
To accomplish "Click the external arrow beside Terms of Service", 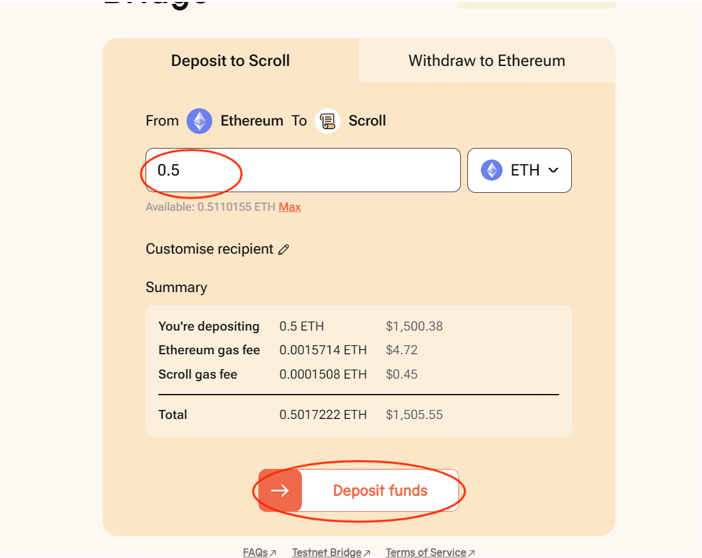I will (471, 553).
